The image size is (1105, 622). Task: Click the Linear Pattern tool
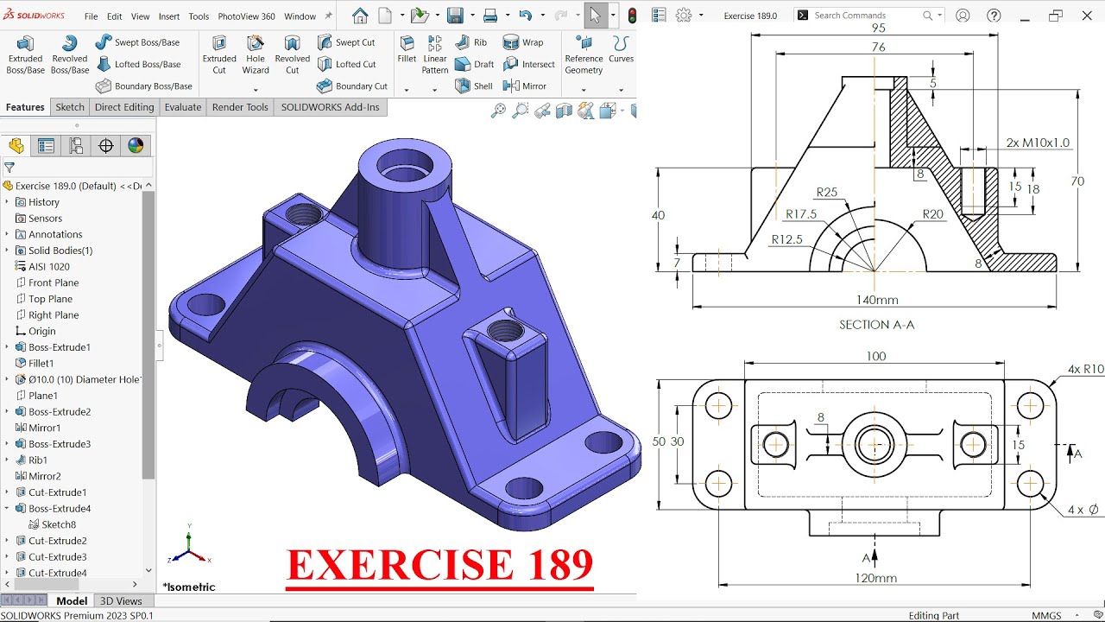pyautogui.click(x=435, y=55)
